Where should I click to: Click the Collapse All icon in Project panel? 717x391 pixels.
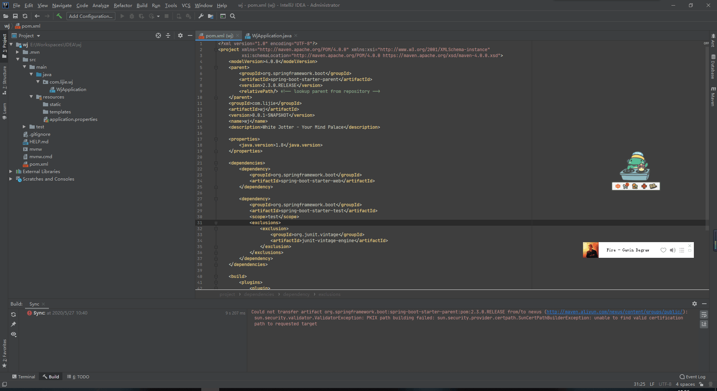[168, 35]
